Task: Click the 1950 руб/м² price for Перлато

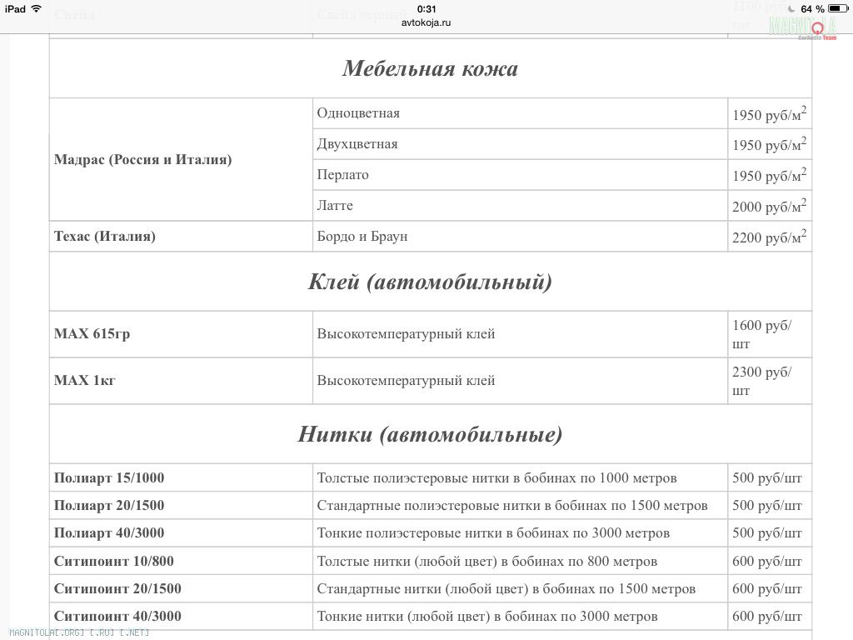Action: pos(769,175)
